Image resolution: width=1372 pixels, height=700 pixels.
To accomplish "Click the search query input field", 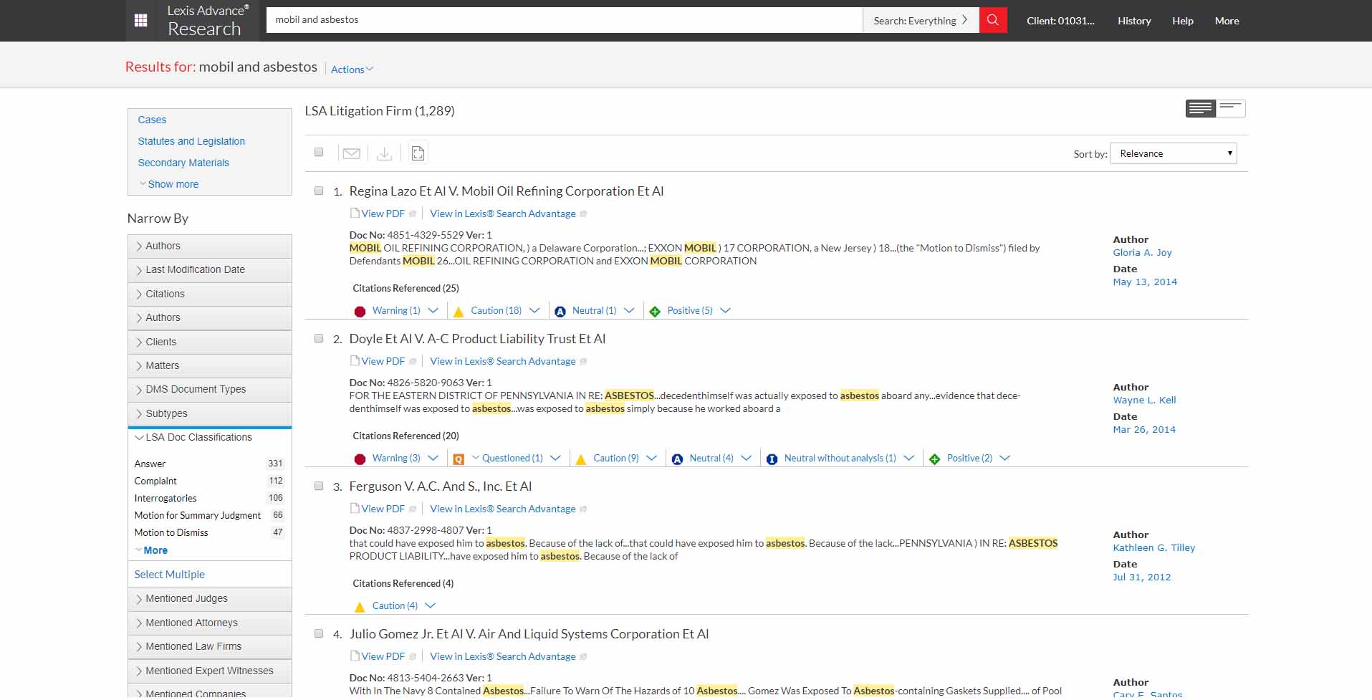I will coord(565,20).
